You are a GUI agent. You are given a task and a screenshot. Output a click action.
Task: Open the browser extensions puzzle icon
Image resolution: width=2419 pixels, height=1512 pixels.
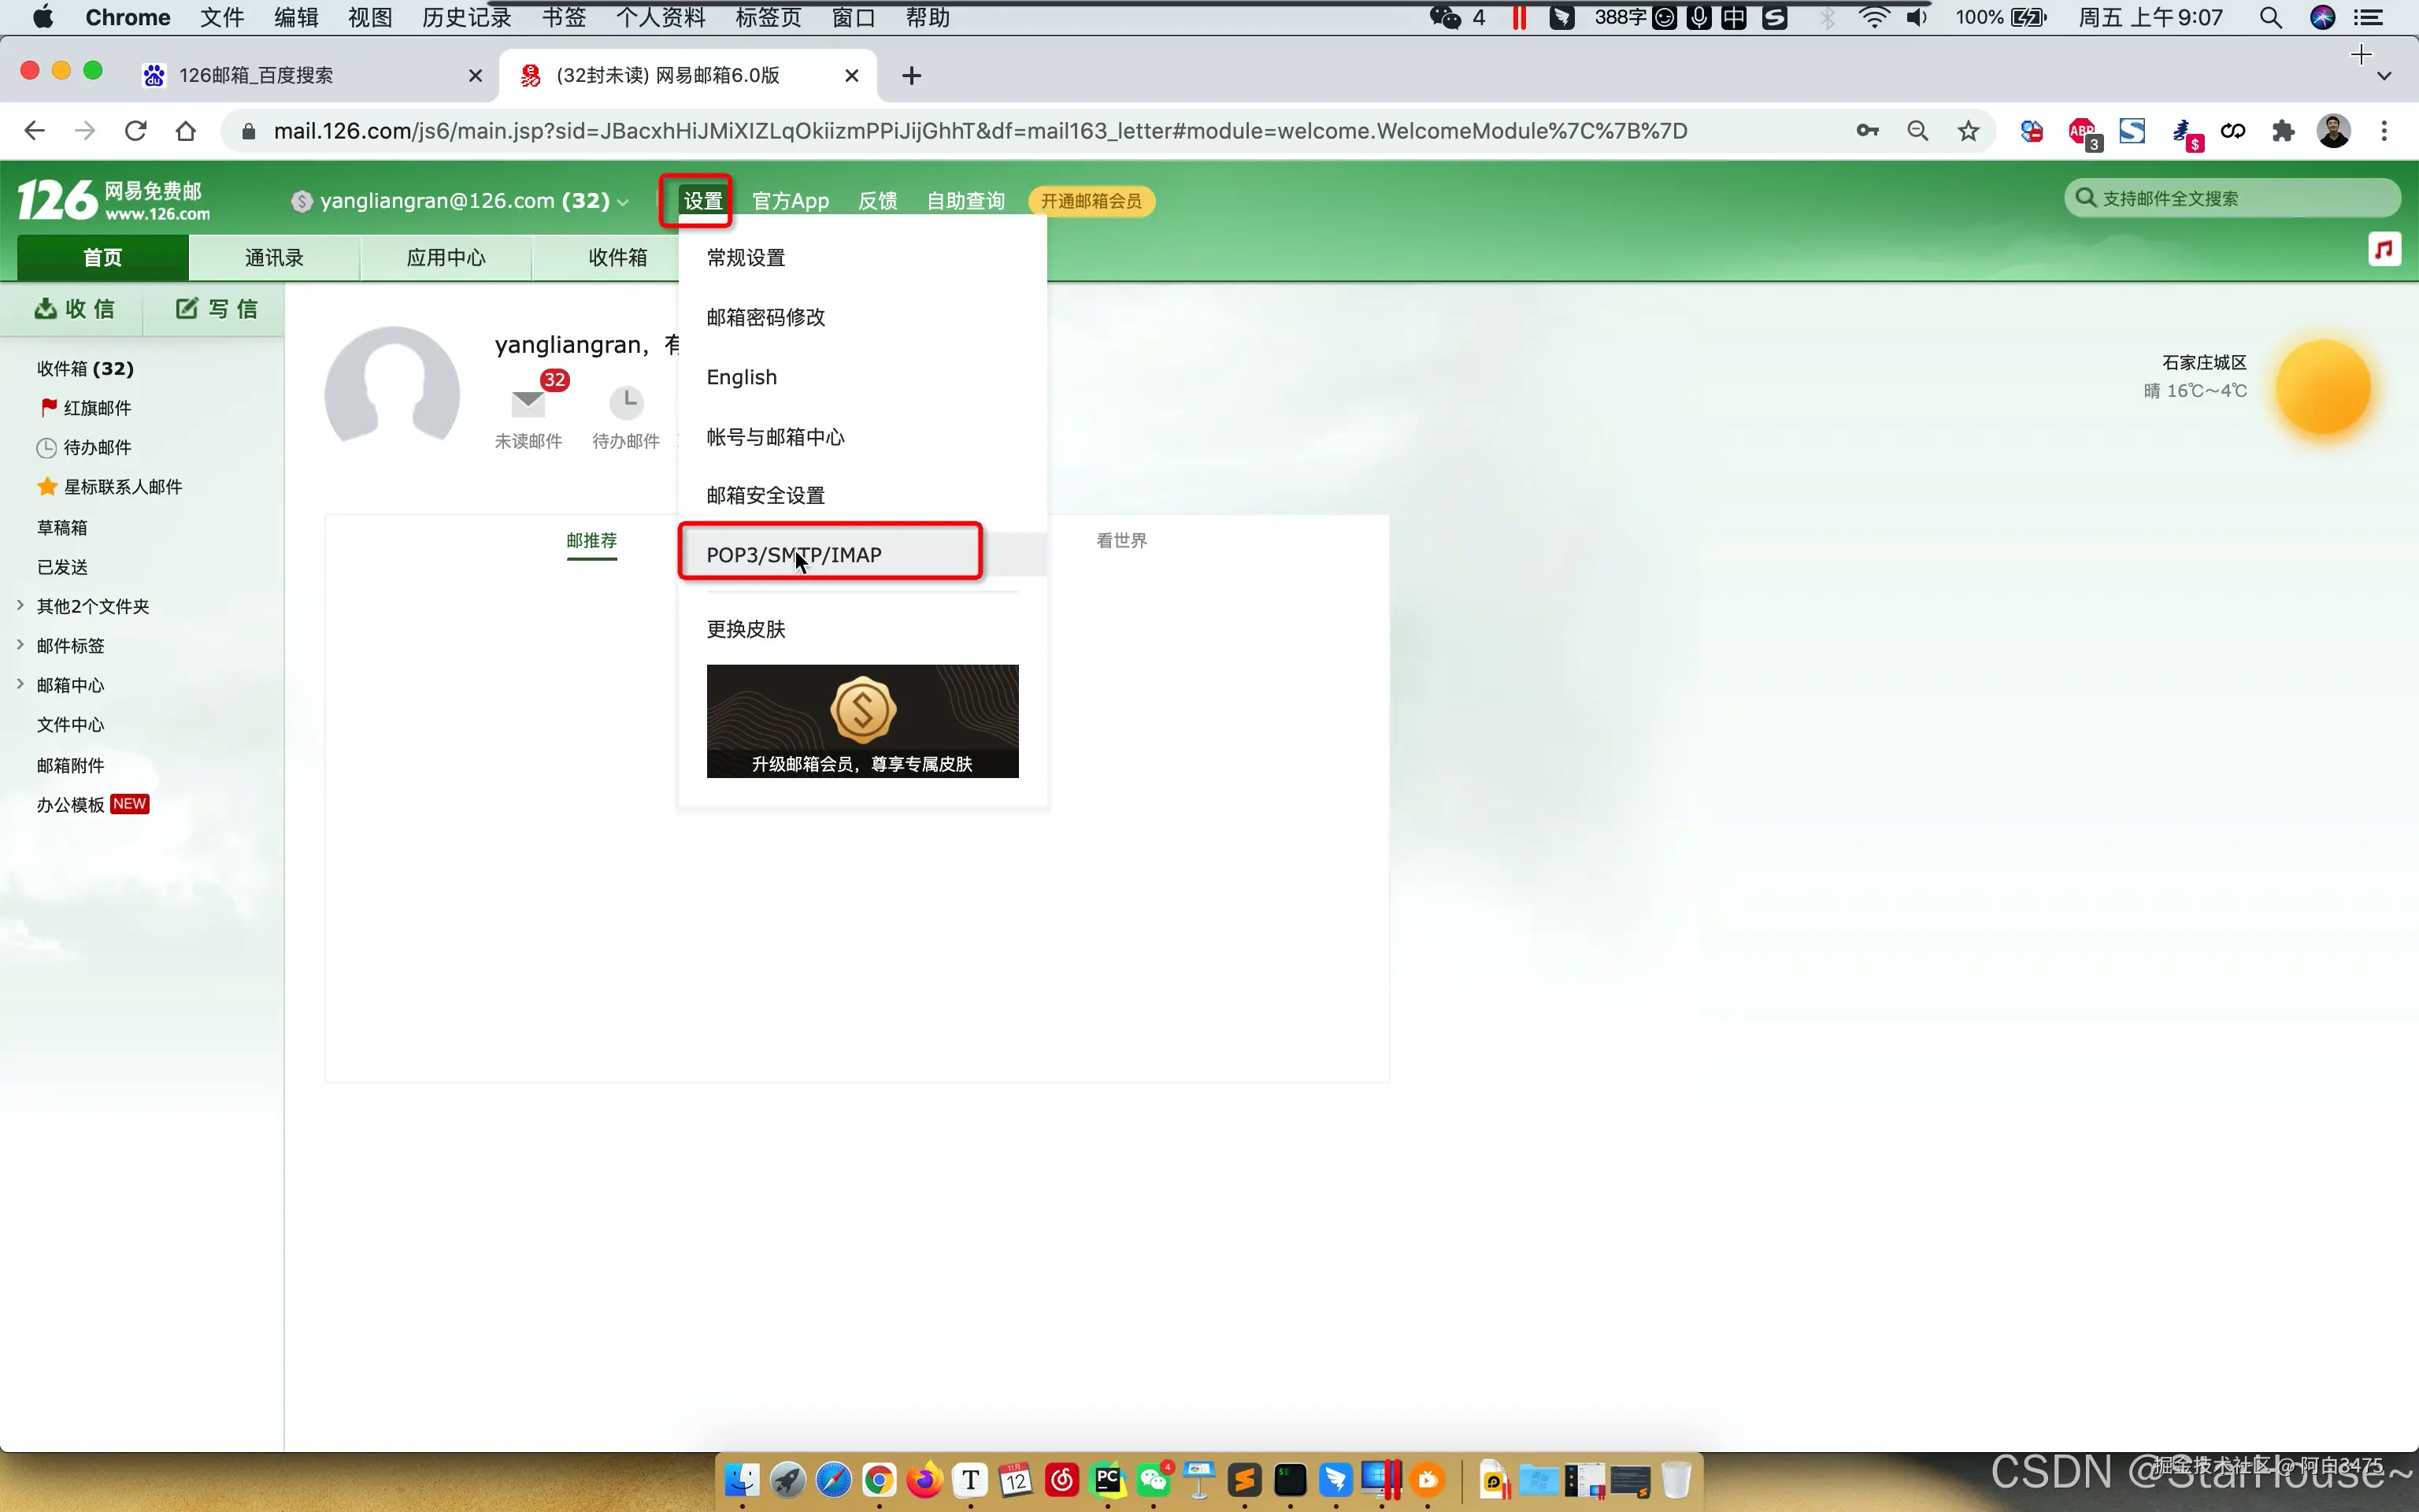(2284, 130)
